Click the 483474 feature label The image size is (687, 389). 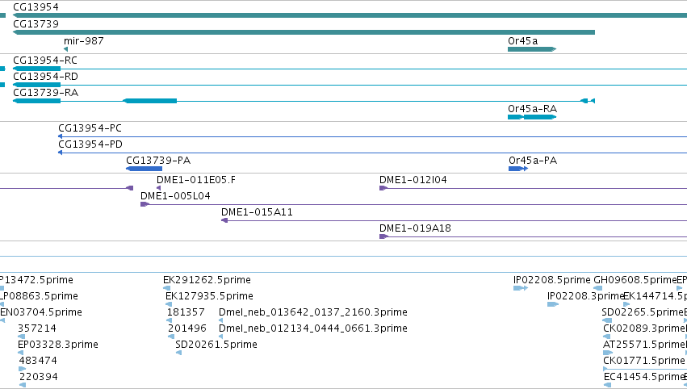click(x=38, y=361)
